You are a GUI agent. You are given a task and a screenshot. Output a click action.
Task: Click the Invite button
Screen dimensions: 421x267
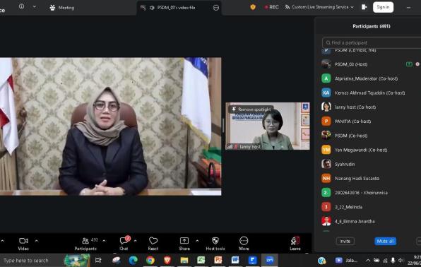[x=345, y=241]
